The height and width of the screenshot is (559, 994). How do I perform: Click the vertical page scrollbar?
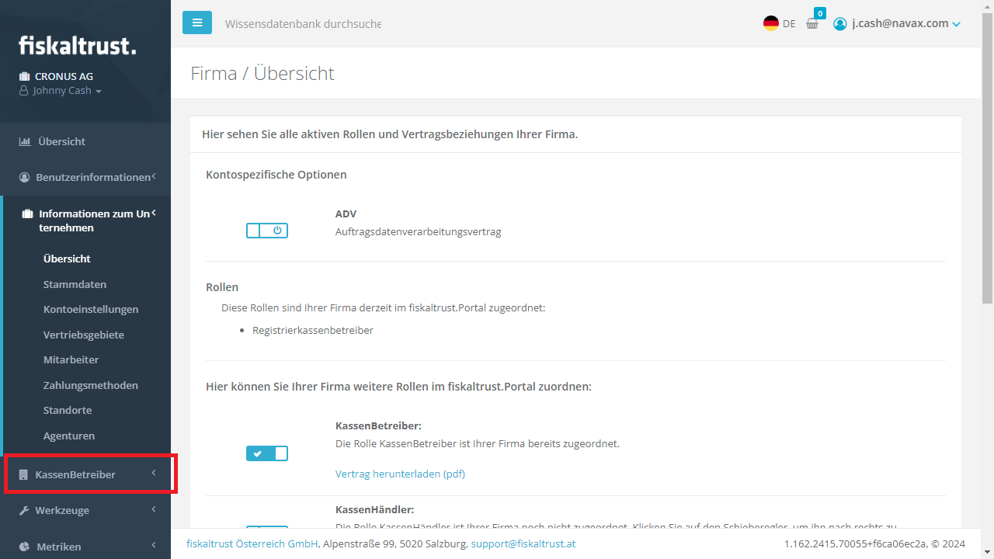tap(987, 159)
